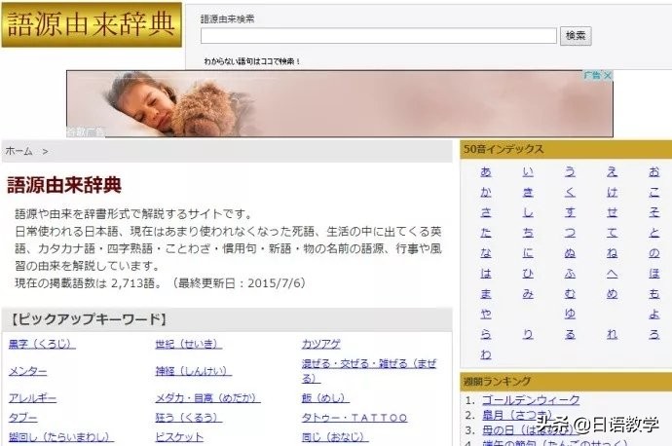The width and height of the screenshot is (672, 446).
Task: Open the ち index link
Action: 528,233
